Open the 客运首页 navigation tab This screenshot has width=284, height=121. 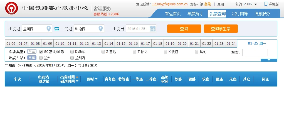(173, 14)
